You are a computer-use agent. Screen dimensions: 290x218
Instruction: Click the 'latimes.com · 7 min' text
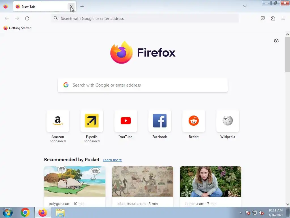(x=201, y=204)
